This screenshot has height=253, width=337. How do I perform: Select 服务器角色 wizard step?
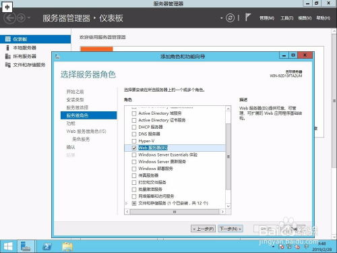pyautogui.click(x=88, y=115)
